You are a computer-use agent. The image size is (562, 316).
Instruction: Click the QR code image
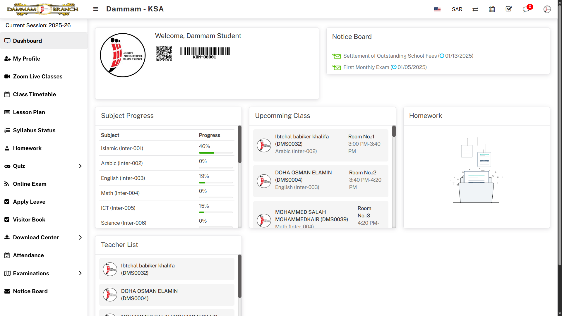pyautogui.click(x=164, y=53)
